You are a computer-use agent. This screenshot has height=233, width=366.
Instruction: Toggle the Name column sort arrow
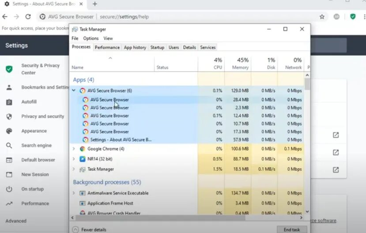pyautogui.click(x=110, y=58)
